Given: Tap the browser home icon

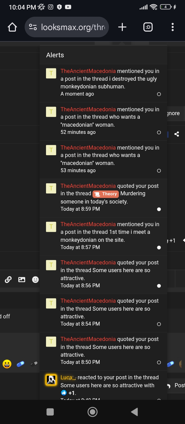Looking at the screenshot, I should [x=12, y=27].
